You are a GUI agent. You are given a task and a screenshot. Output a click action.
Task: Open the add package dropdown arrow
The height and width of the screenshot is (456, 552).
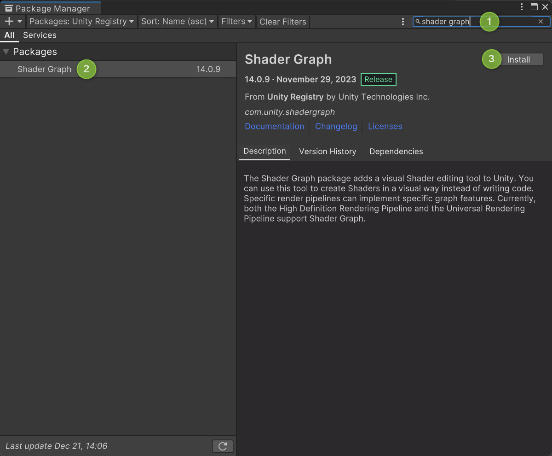(20, 21)
